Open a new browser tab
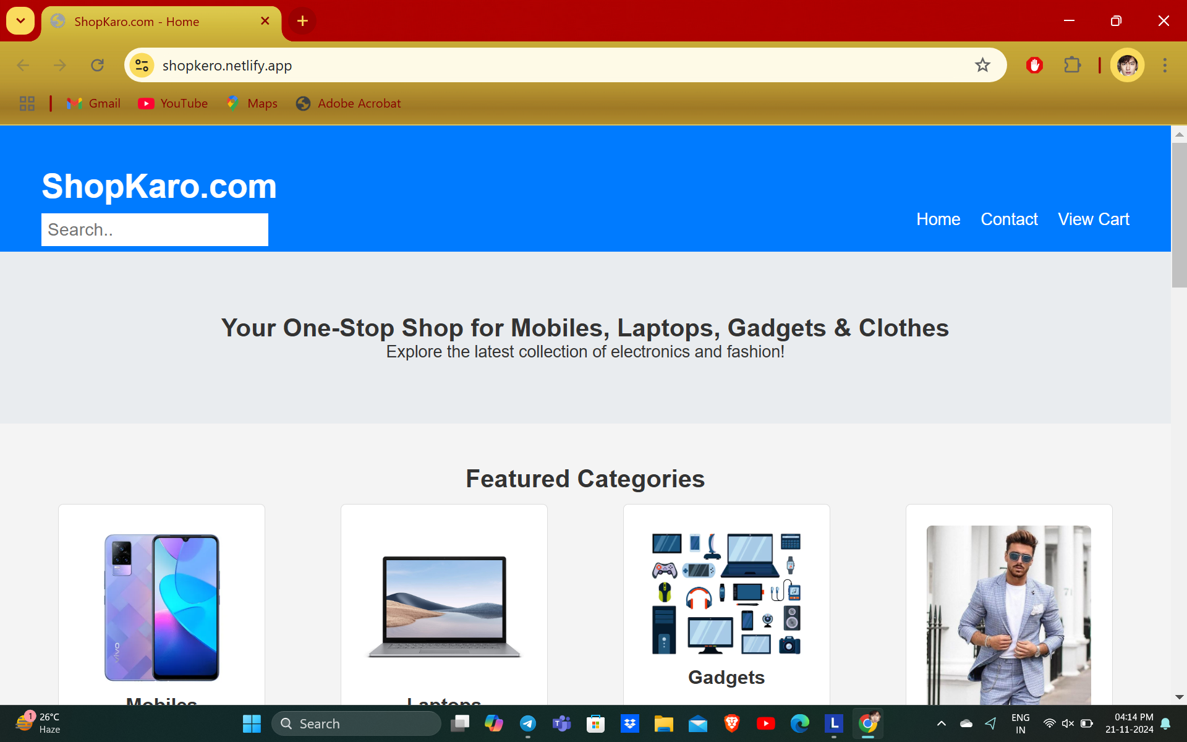The height and width of the screenshot is (742, 1187). point(302,21)
